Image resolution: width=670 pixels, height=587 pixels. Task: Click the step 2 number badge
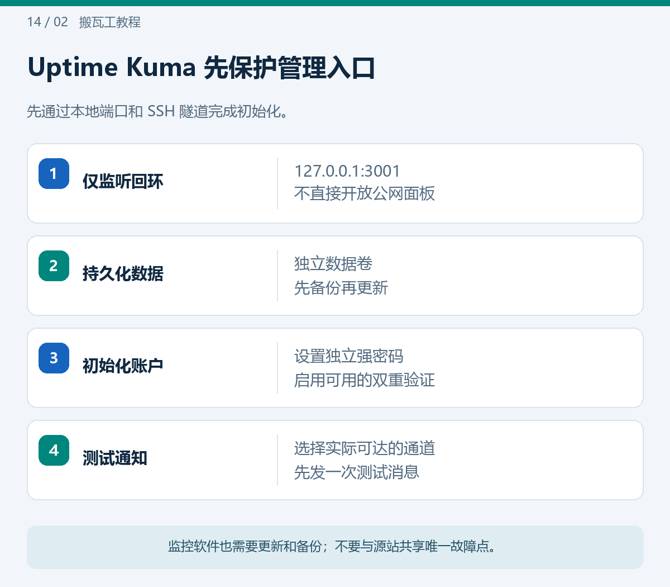[54, 266]
